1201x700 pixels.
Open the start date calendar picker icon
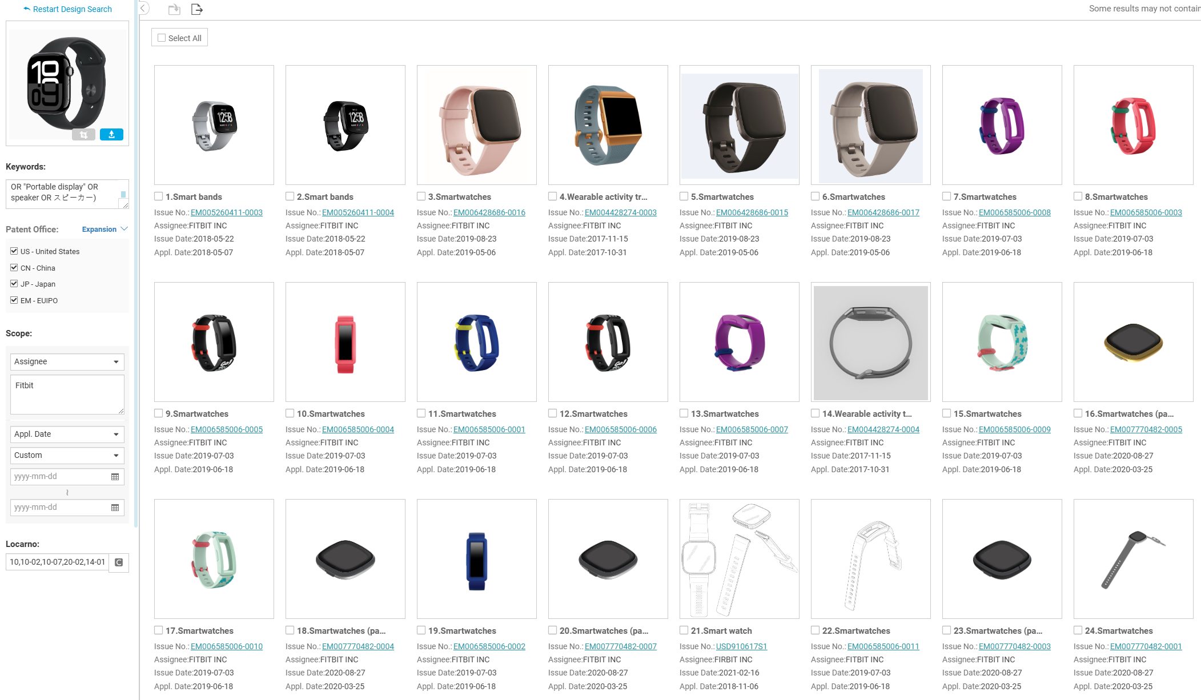click(x=115, y=477)
